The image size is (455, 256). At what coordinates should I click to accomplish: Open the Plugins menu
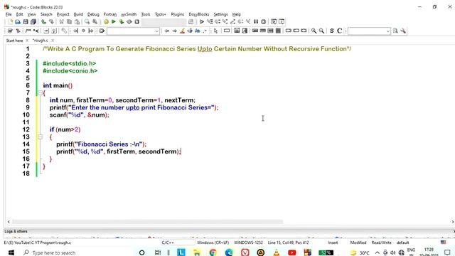point(177,14)
